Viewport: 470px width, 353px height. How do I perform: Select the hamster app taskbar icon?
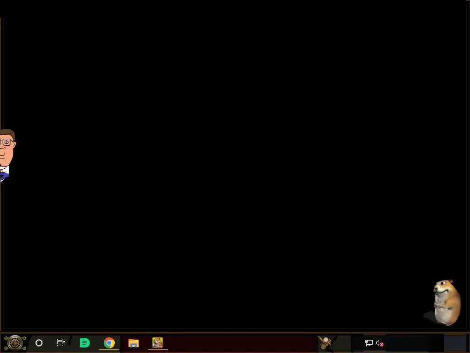(157, 342)
